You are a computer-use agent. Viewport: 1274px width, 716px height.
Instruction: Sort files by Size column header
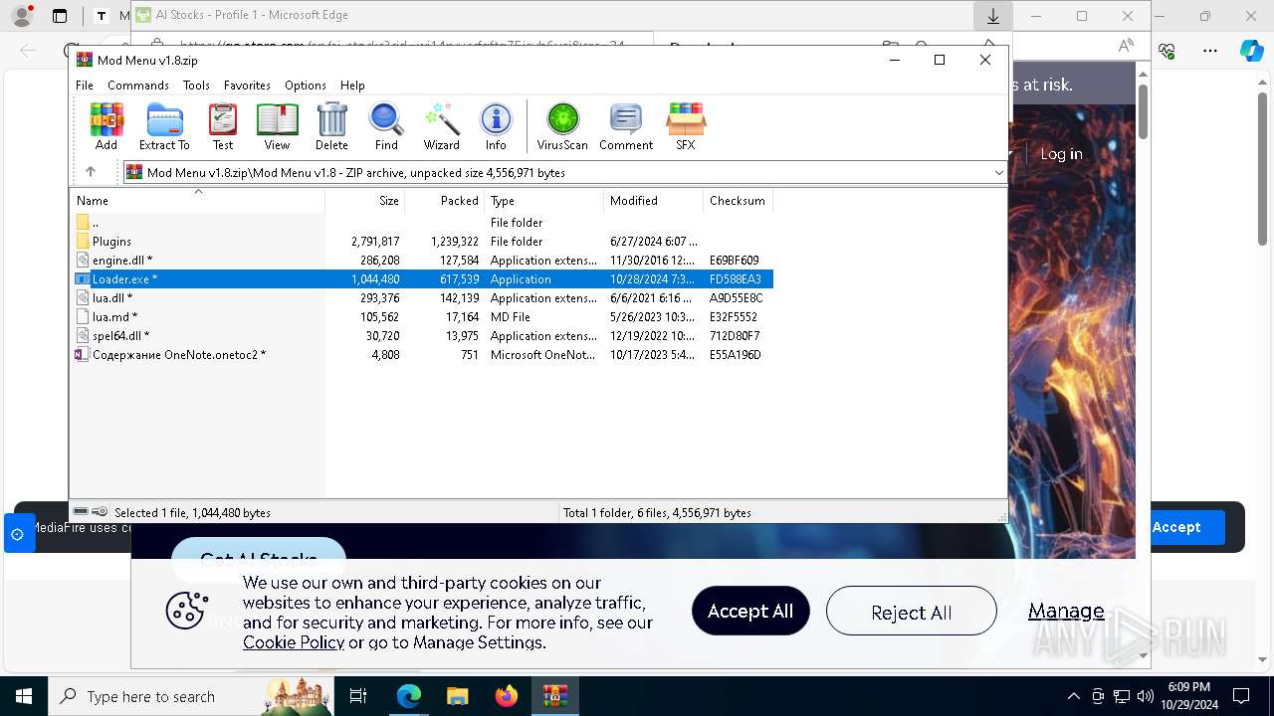pos(365,201)
